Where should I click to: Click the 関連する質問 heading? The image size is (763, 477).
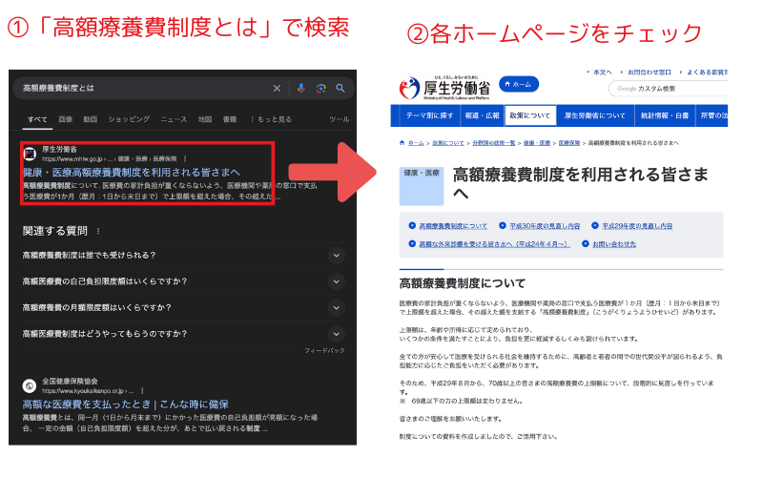coord(55,231)
